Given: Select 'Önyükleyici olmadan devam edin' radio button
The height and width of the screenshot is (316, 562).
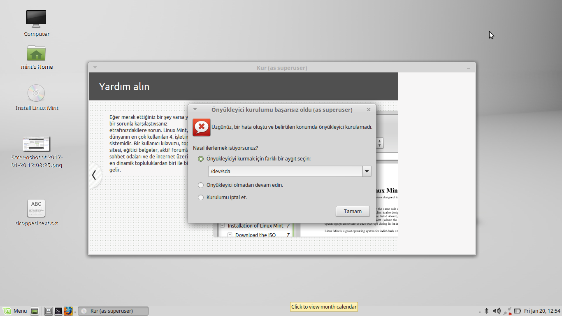Looking at the screenshot, I should click(x=201, y=185).
